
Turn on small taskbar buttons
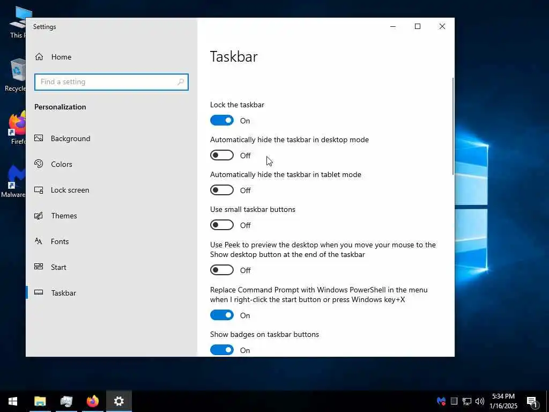pos(221,225)
